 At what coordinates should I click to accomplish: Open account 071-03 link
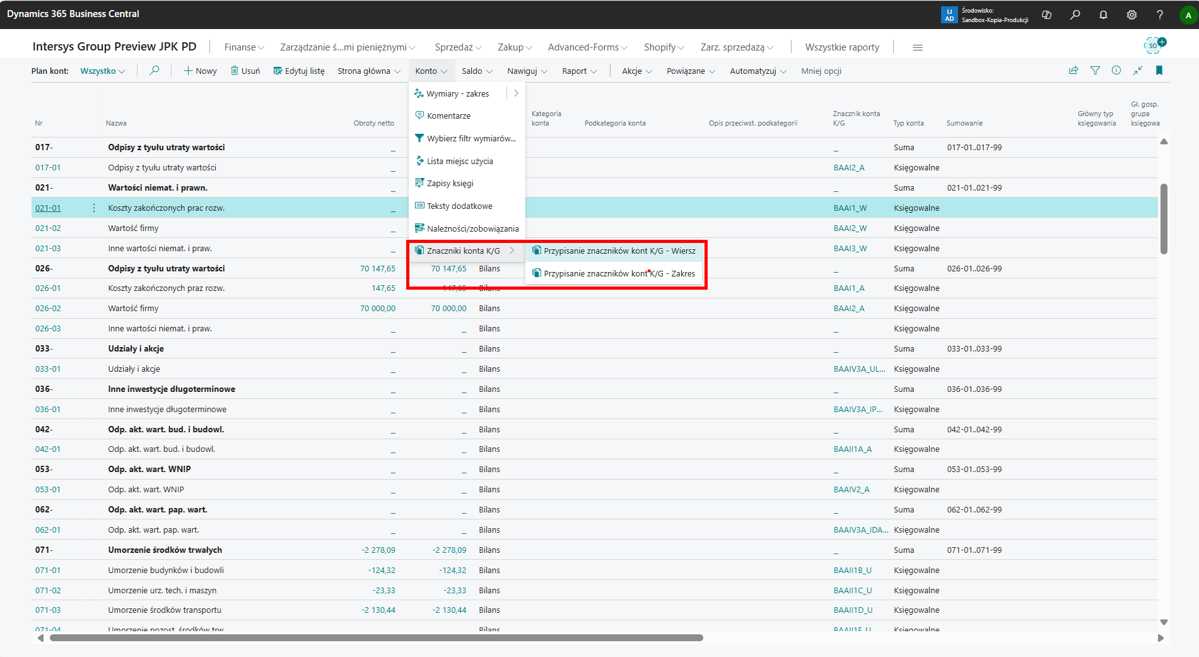[48, 610]
